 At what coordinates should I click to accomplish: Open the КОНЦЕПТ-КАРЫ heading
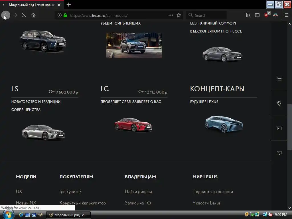217,89
